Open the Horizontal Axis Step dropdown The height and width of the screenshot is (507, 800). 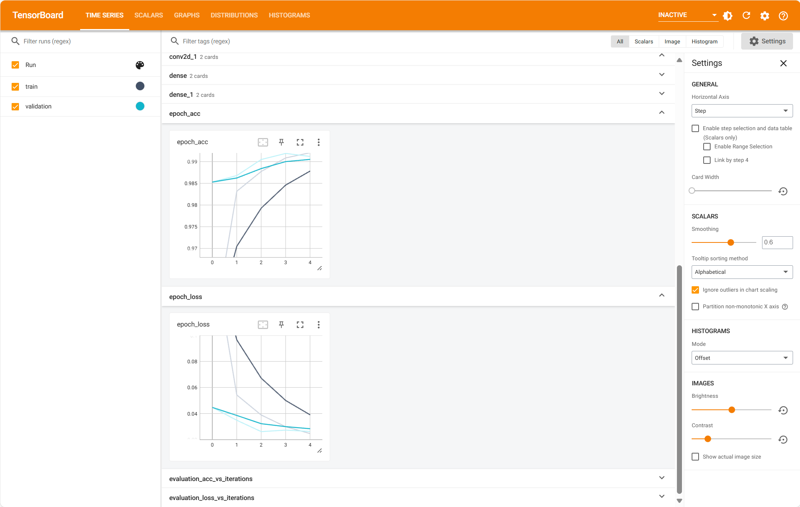742,111
